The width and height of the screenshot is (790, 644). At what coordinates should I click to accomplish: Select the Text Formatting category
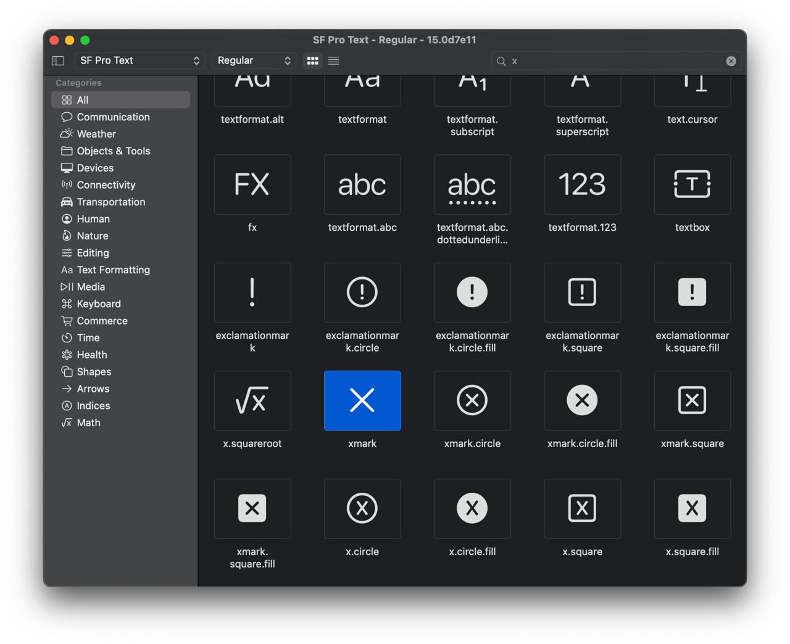pos(120,270)
